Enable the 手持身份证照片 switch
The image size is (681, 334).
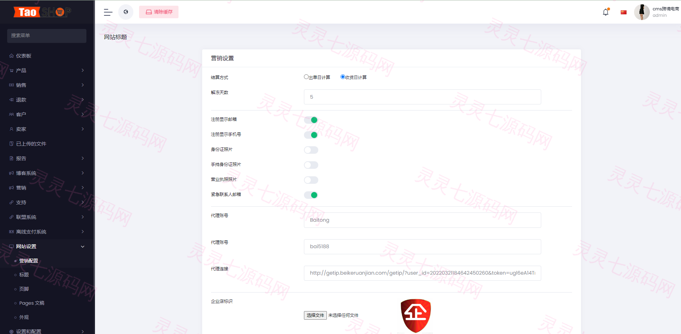coord(311,165)
